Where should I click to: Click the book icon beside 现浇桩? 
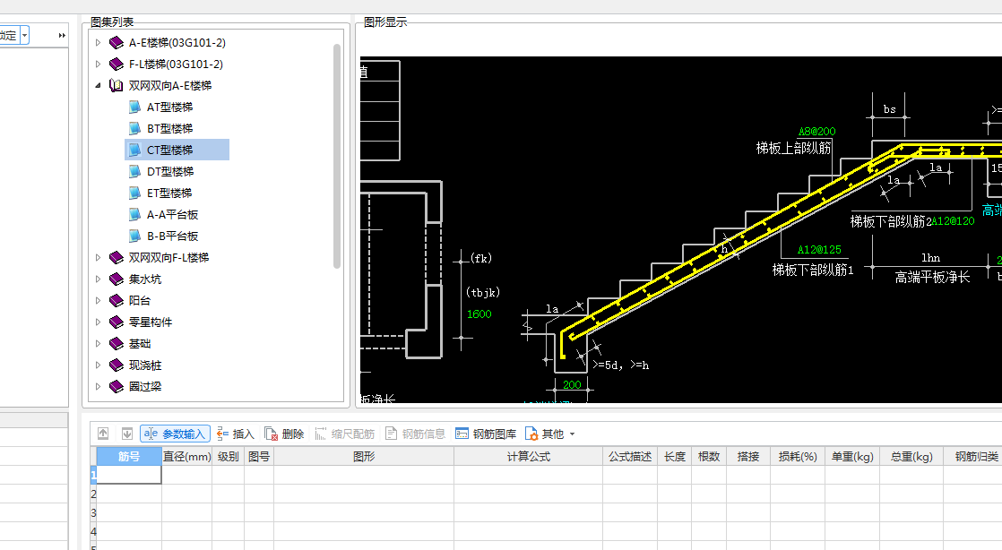pos(117,365)
